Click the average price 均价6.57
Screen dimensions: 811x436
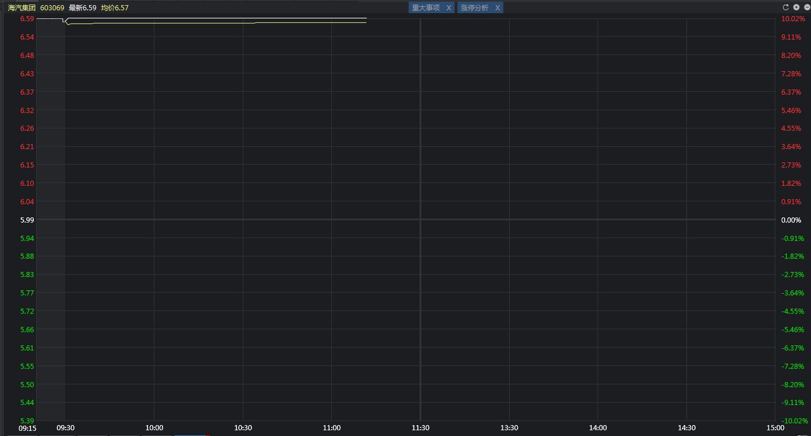click(x=115, y=7)
